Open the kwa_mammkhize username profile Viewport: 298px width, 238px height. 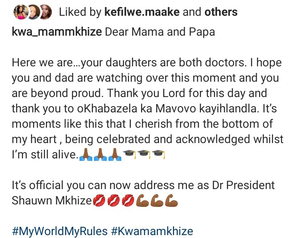(x=57, y=32)
